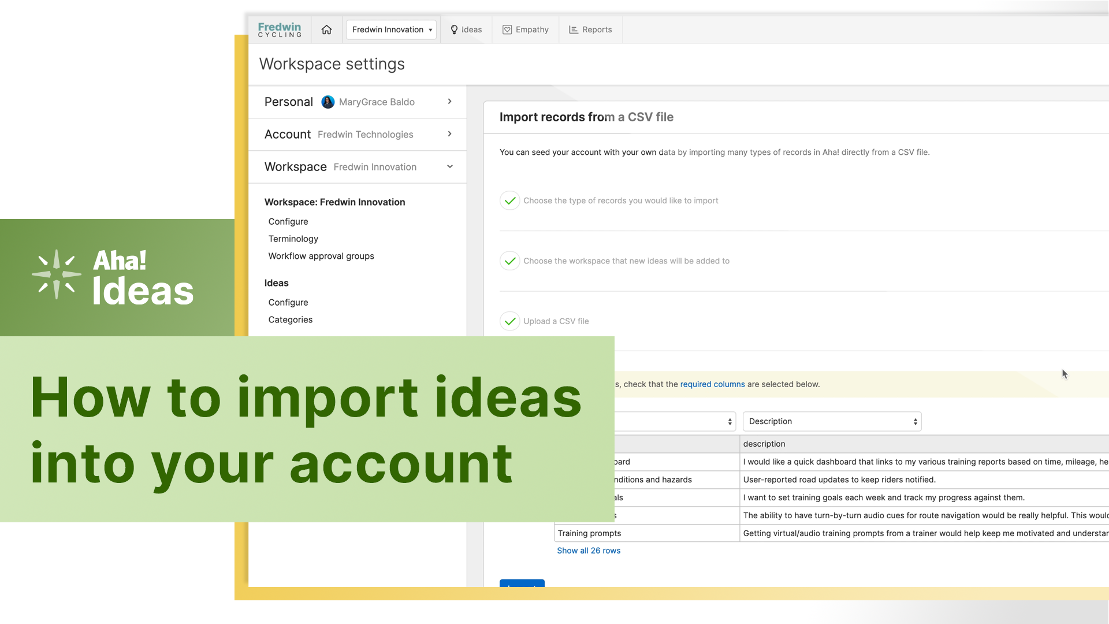Image resolution: width=1109 pixels, height=624 pixels.
Task: Select the Empathy icon in the navbar
Action: [x=508, y=29]
